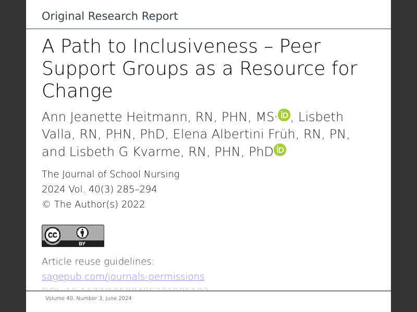Screen dimensions: 417x312
Task: Open ORCID icon beside Ann Jeanette Heitmann
Action: coord(284,115)
